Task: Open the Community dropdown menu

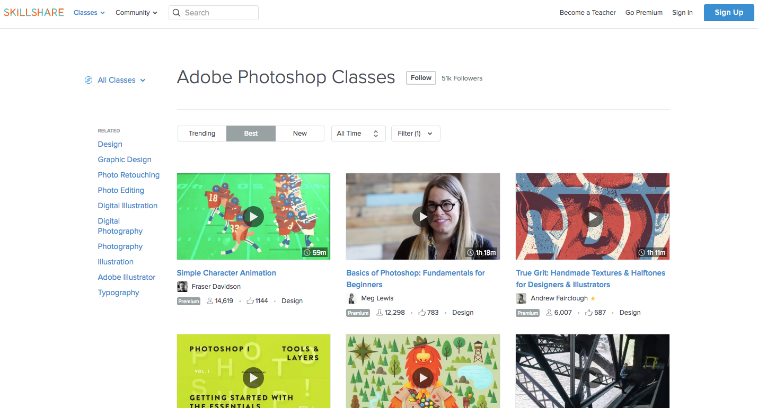Action: [136, 13]
